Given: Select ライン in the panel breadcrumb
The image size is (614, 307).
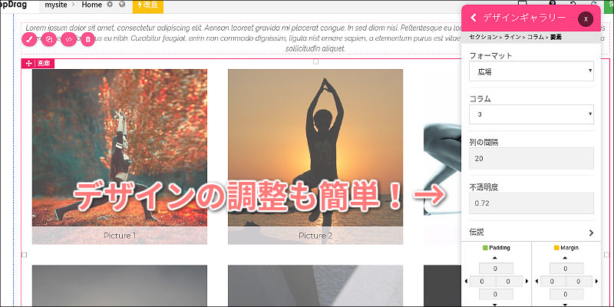Looking at the screenshot, I should click(x=511, y=37).
